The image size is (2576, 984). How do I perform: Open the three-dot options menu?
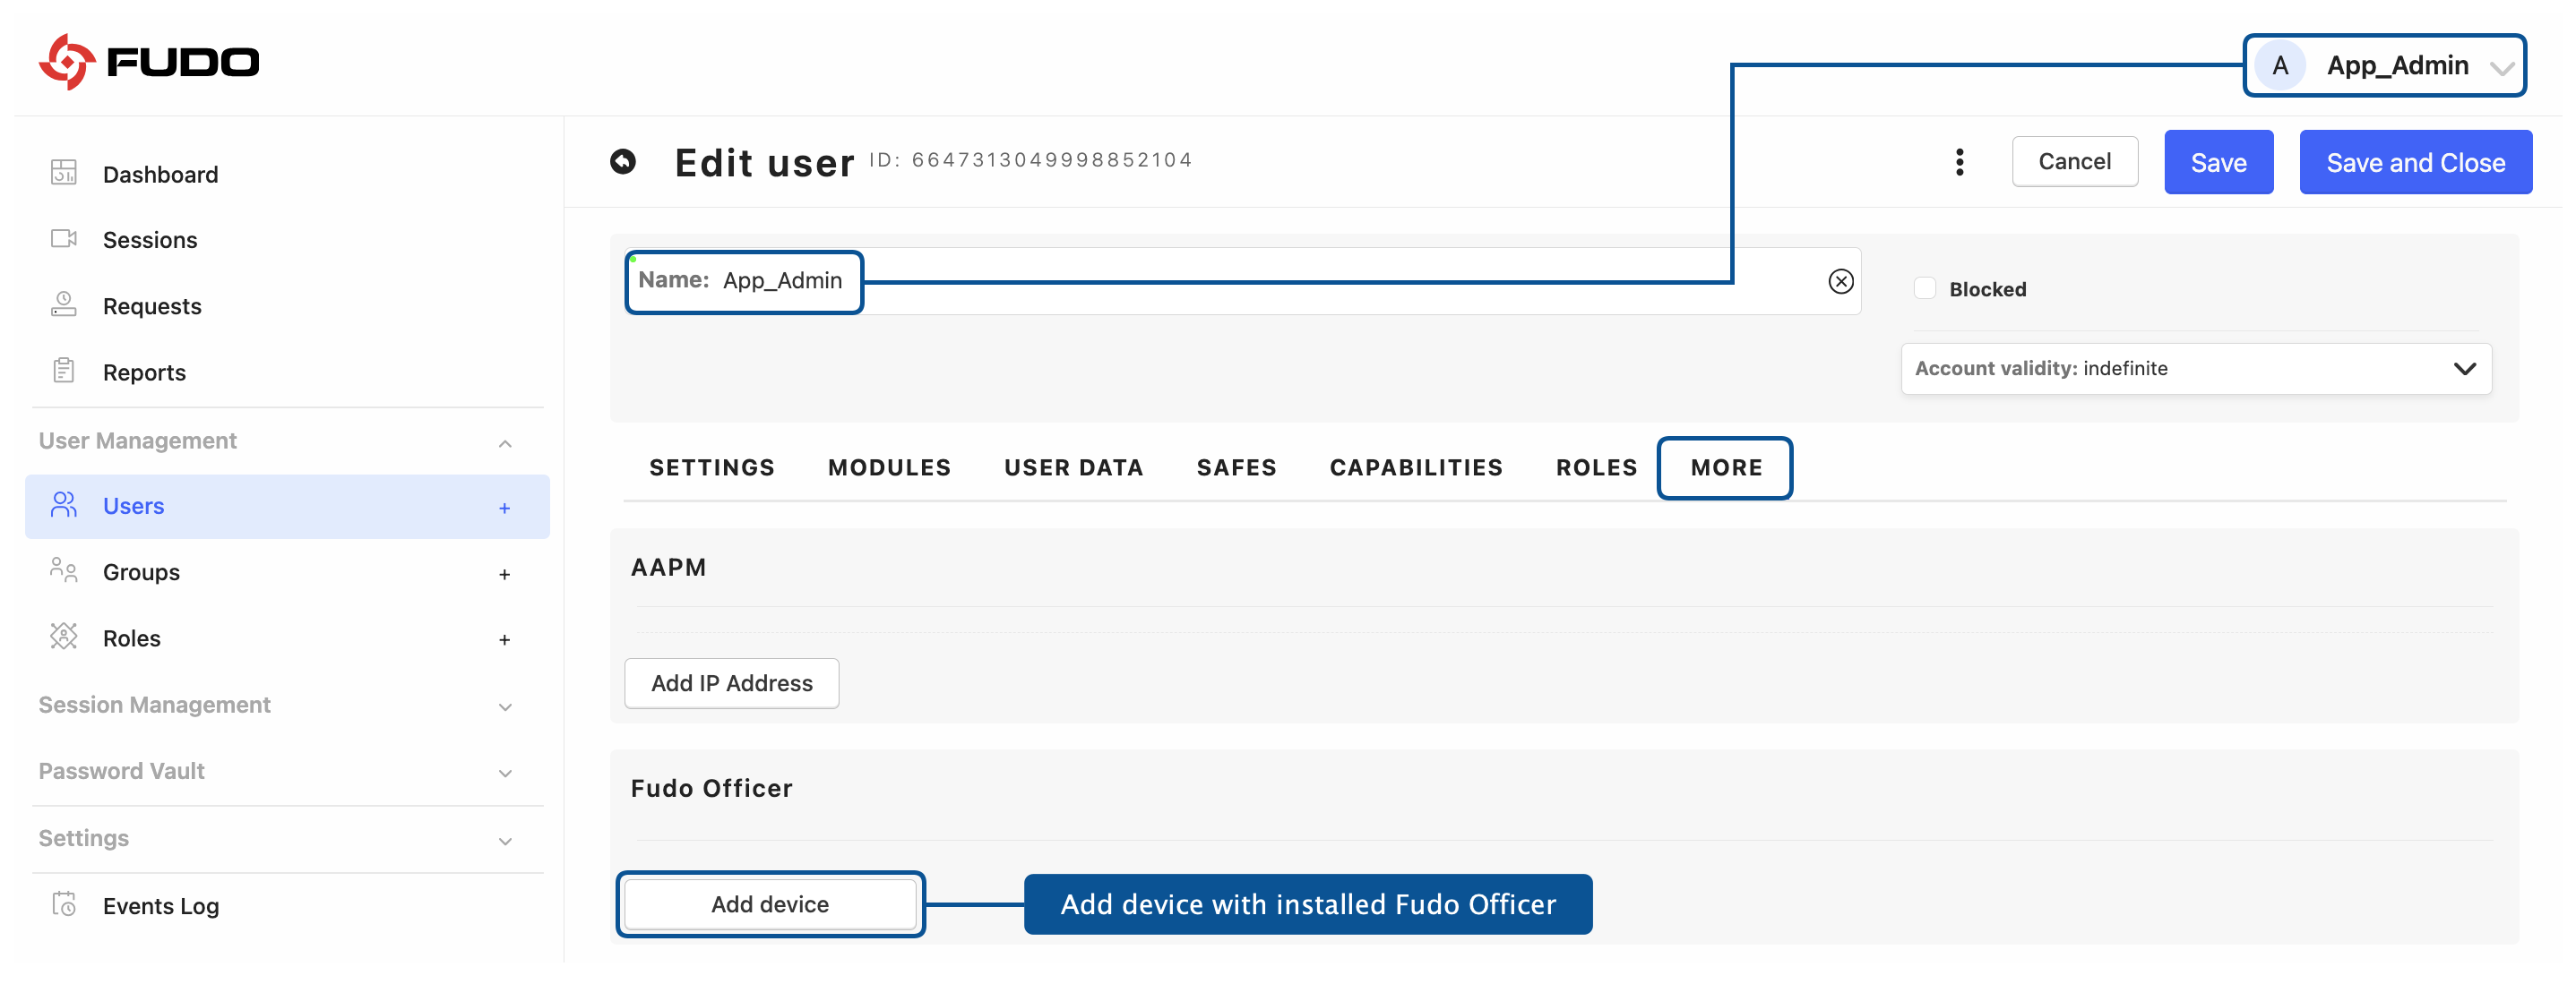(x=1959, y=162)
